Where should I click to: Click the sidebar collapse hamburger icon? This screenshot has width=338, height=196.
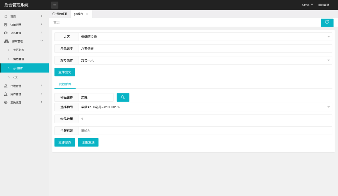pos(54,5)
